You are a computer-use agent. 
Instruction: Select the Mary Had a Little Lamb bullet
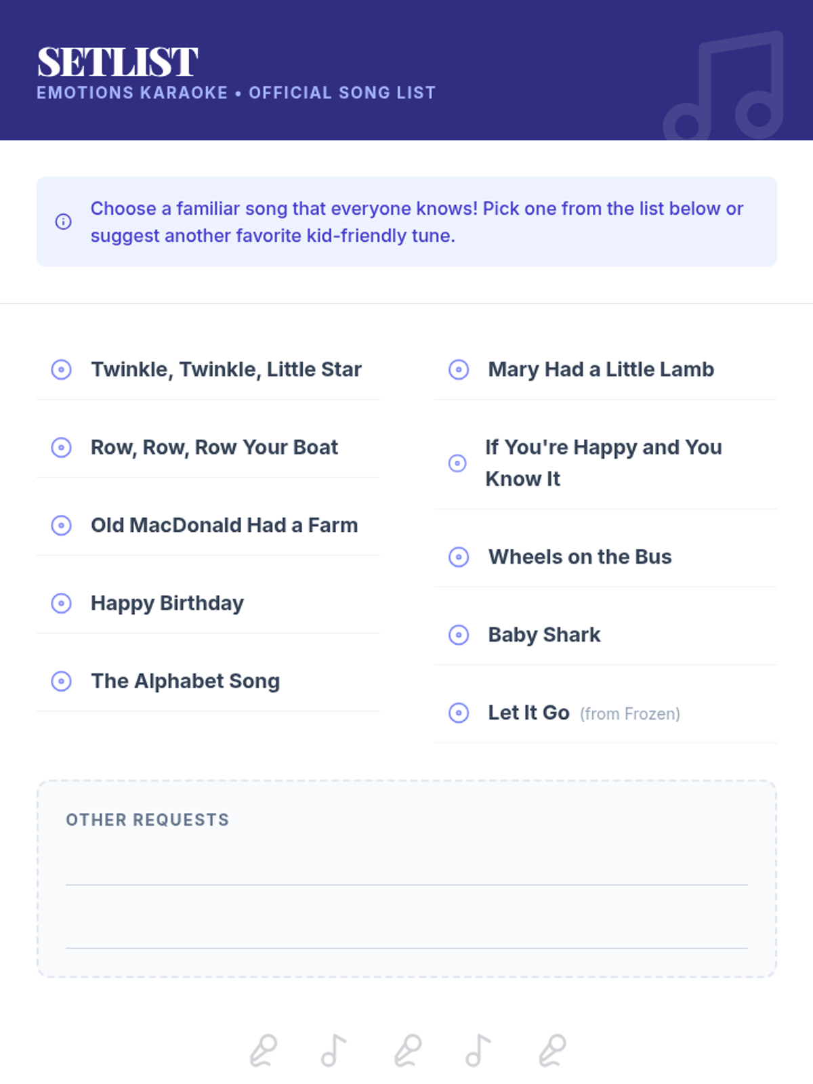point(459,369)
